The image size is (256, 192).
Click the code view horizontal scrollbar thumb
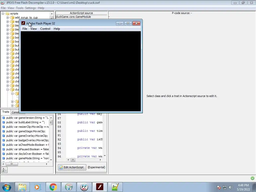73,160
